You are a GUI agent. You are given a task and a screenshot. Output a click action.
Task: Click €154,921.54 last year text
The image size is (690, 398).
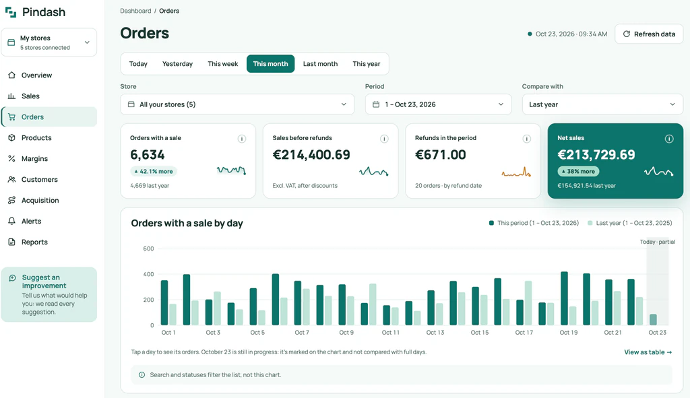(x=587, y=186)
